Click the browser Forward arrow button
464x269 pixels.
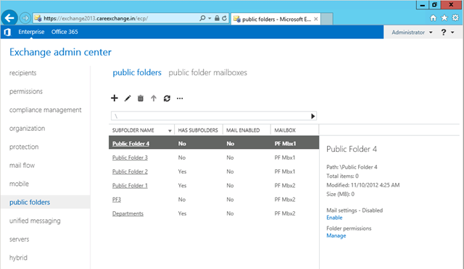[x=25, y=18]
